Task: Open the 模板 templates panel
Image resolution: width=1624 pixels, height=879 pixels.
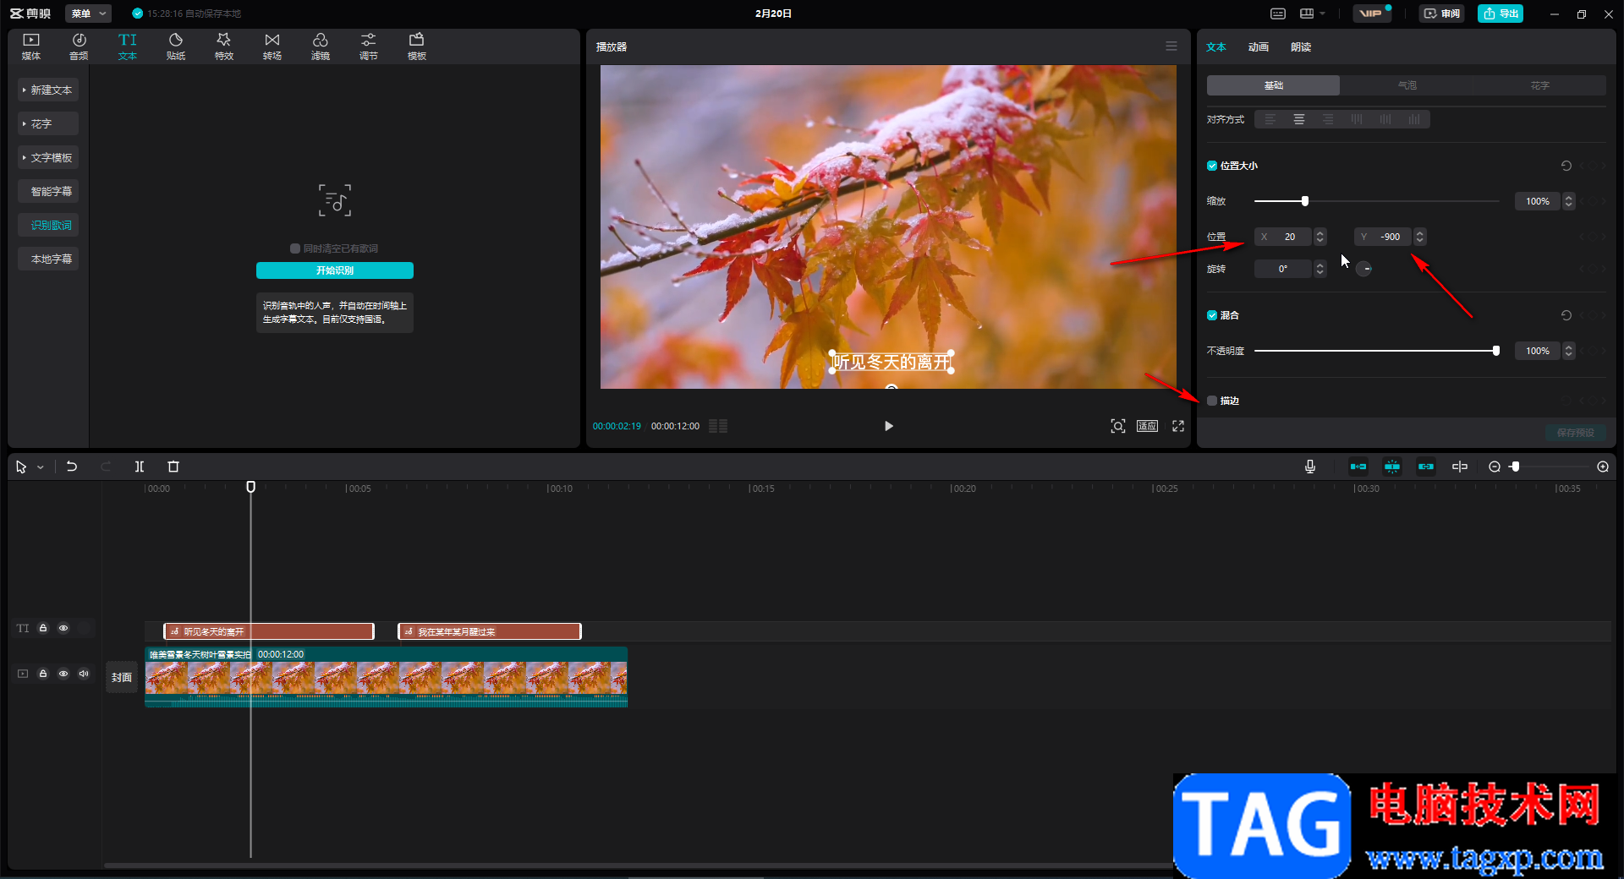Action: pyautogui.click(x=417, y=46)
